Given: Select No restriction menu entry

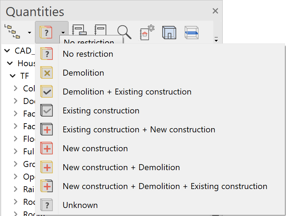Looking at the screenshot, I should point(160,54).
